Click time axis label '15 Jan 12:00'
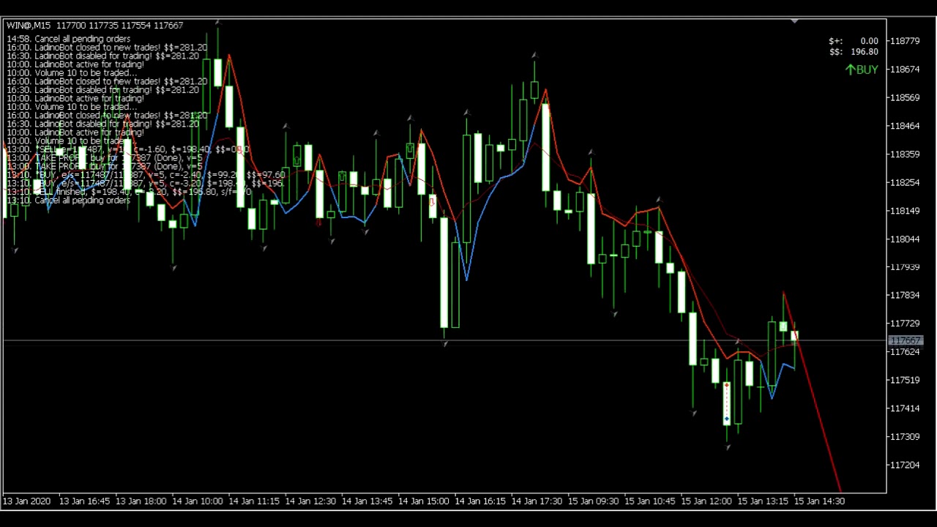937x527 pixels. click(706, 501)
